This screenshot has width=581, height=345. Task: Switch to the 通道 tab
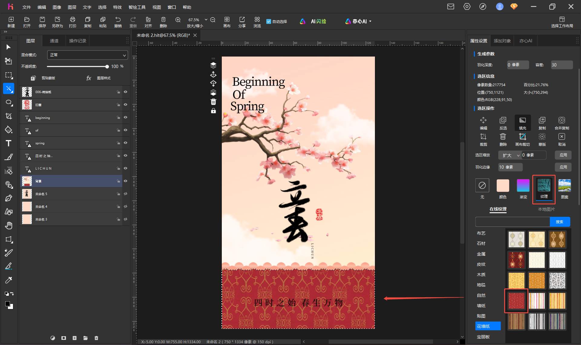pos(54,41)
